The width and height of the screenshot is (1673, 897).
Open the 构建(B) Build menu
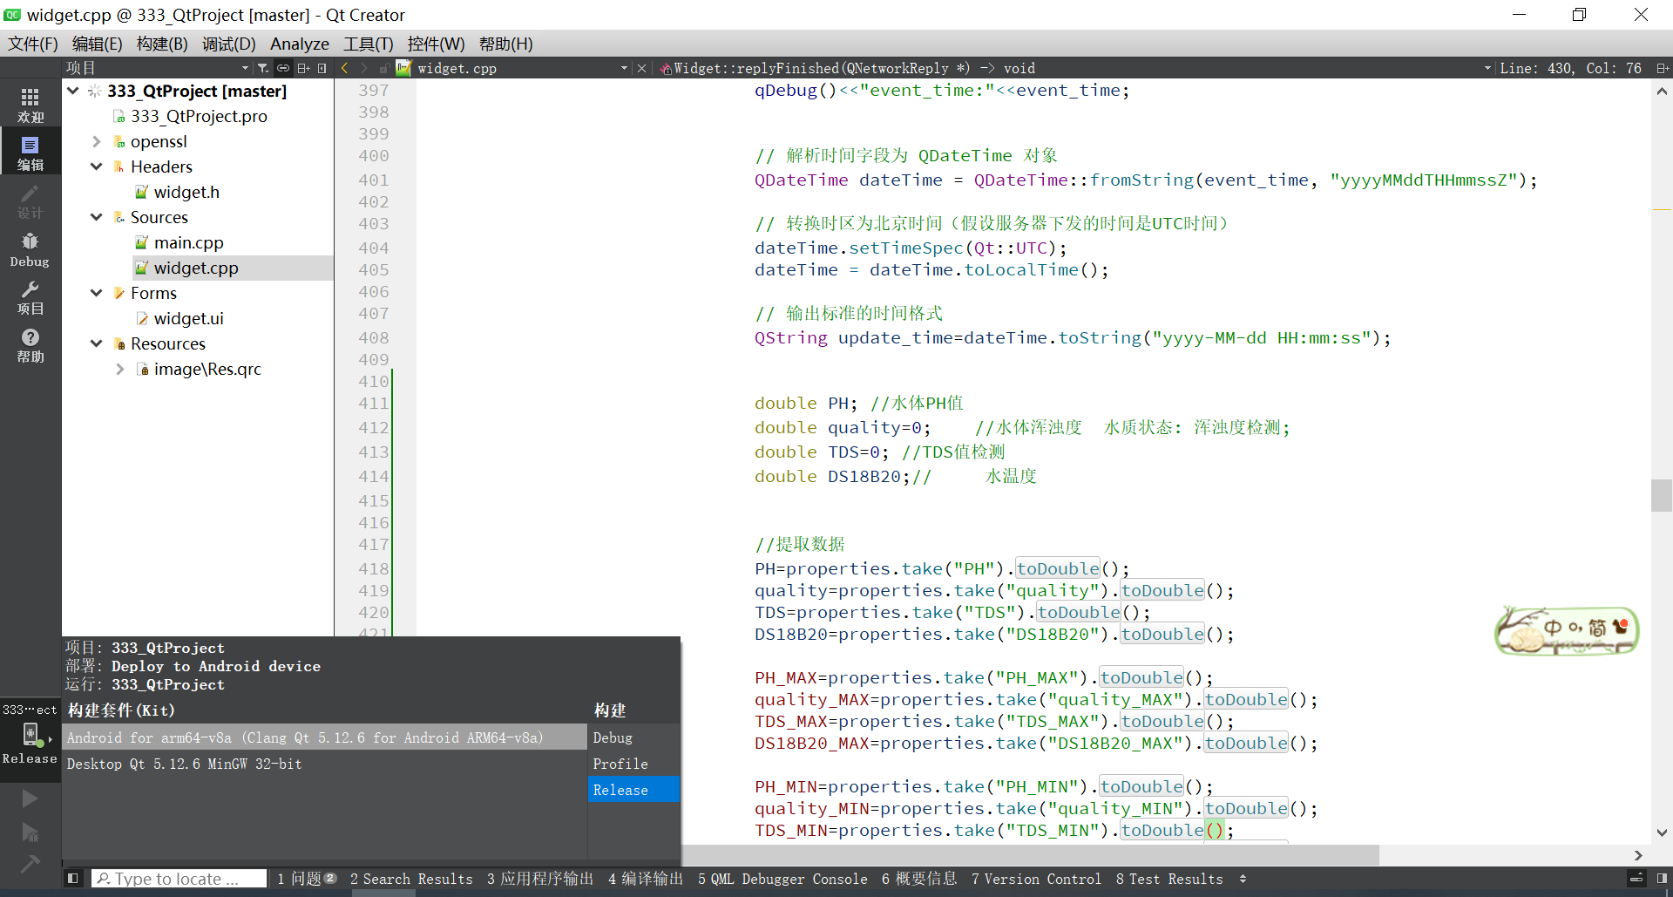162,44
